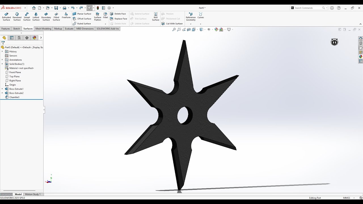The width and height of the screenshot is (363, 204).
Task: Apply the Fillet tool
Action: 105,16
